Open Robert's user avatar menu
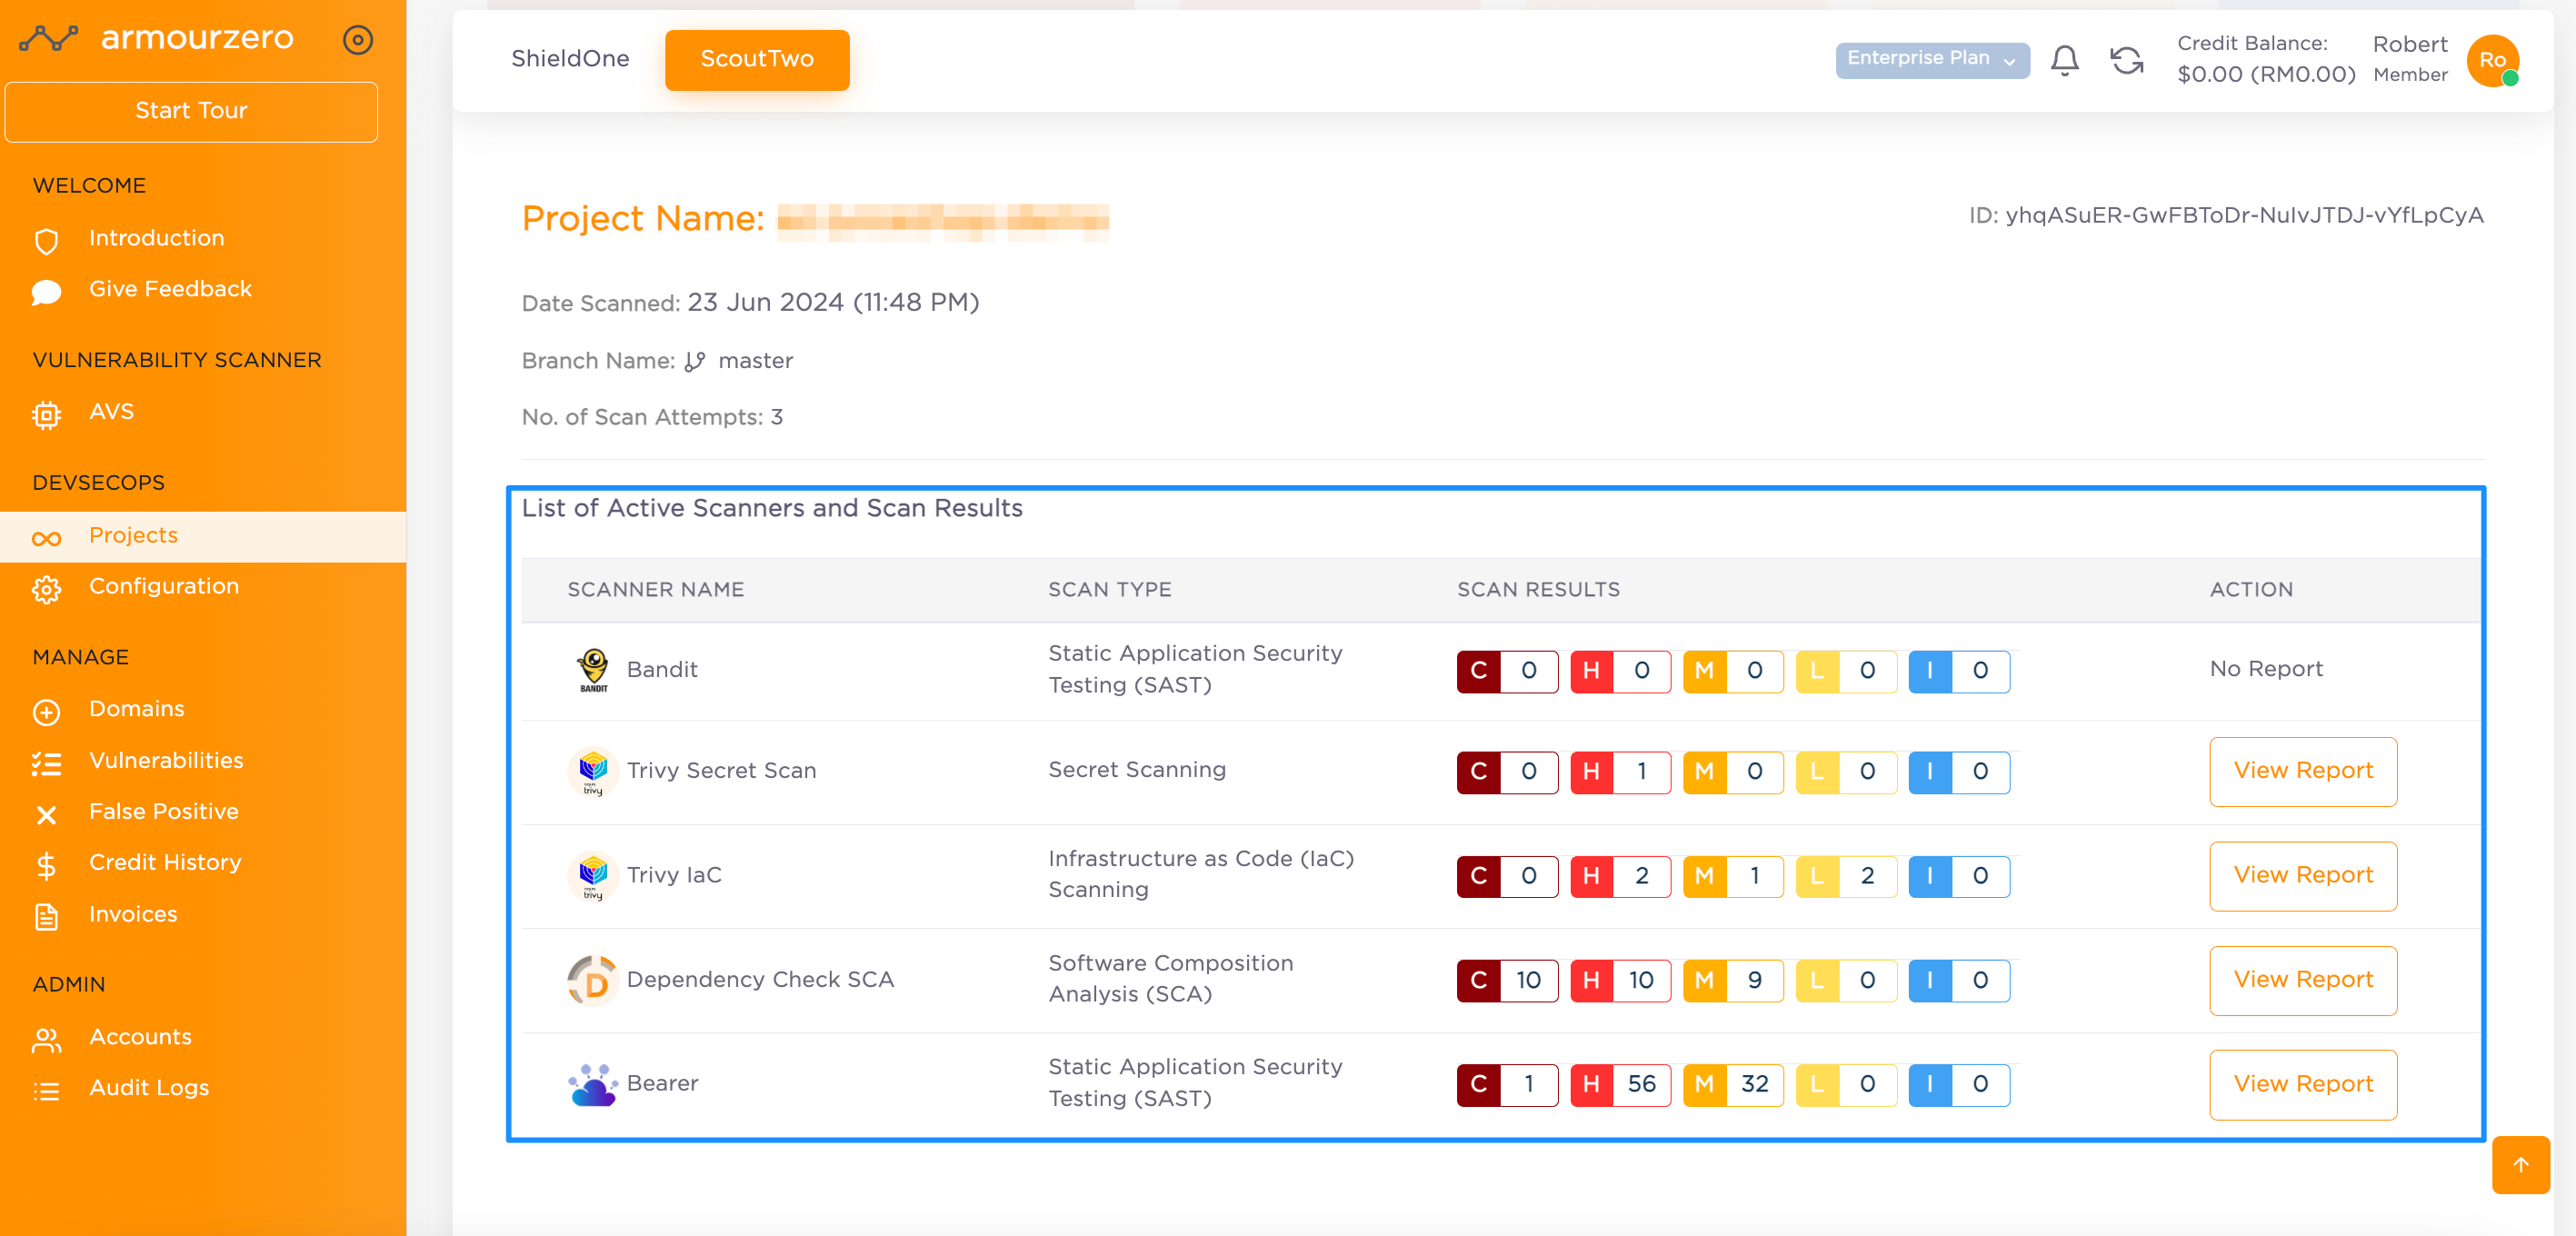This screenshot has height=1236, width=2576. pos(2492,60)
